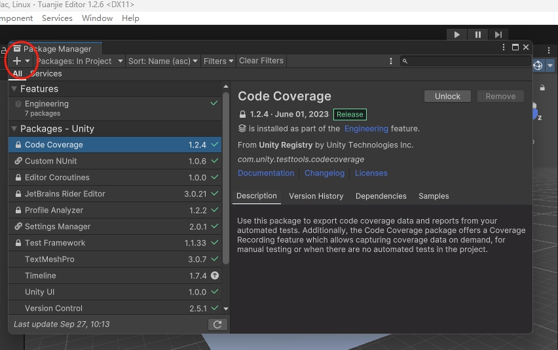The width and height of the screenshot is (558, 350).
Task: Select JetBrains Rider Editor package
Action: (x=115, y=194)
